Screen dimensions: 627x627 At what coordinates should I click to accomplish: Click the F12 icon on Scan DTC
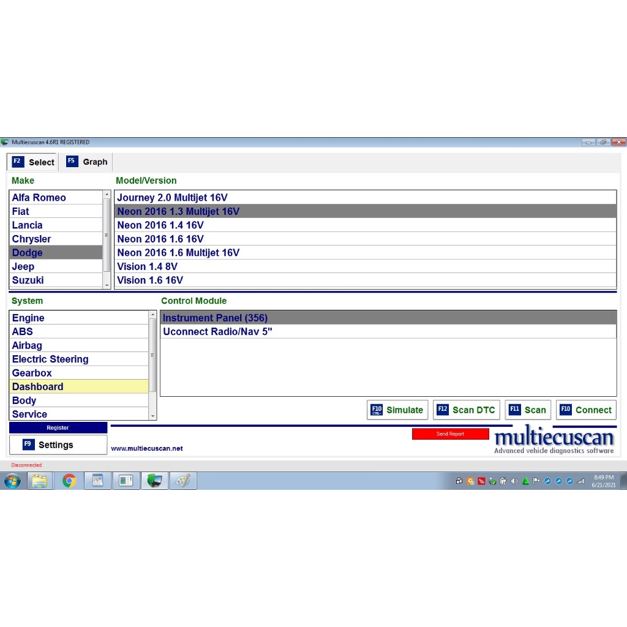point(443,410)
